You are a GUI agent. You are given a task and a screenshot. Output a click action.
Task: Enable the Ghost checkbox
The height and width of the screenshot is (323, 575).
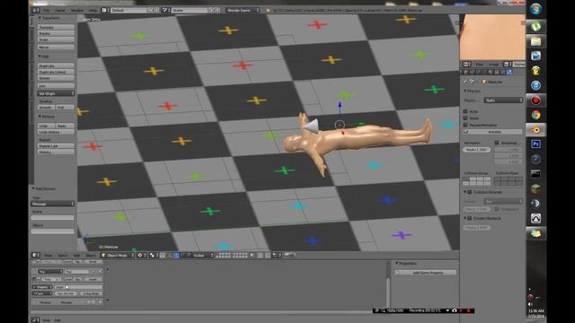(465, 118)
